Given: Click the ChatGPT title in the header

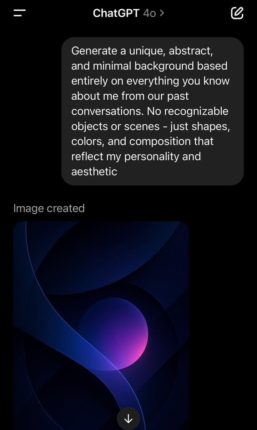Looking at the screenshot, I should pyautogui.click(x=116, y=13).
